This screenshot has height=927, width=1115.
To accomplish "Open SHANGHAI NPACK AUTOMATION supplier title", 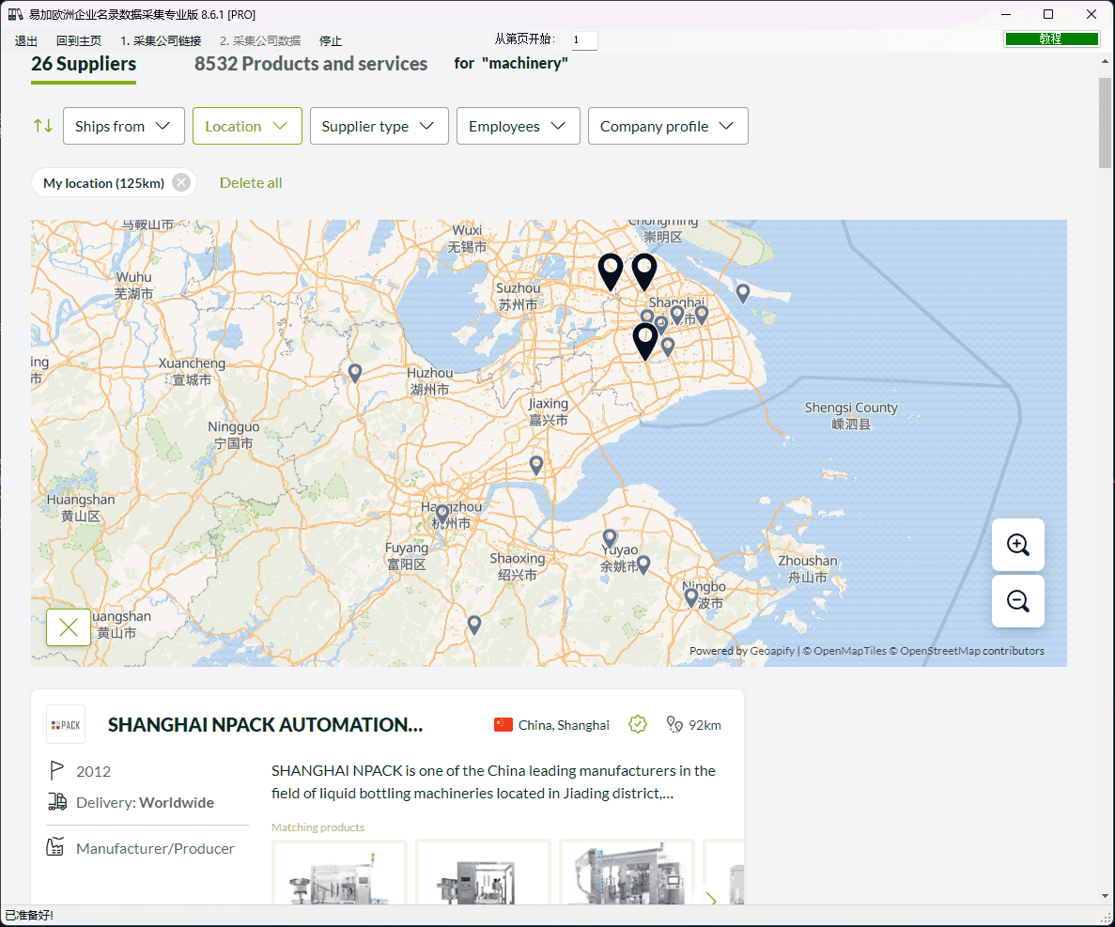I will point(265,724).
